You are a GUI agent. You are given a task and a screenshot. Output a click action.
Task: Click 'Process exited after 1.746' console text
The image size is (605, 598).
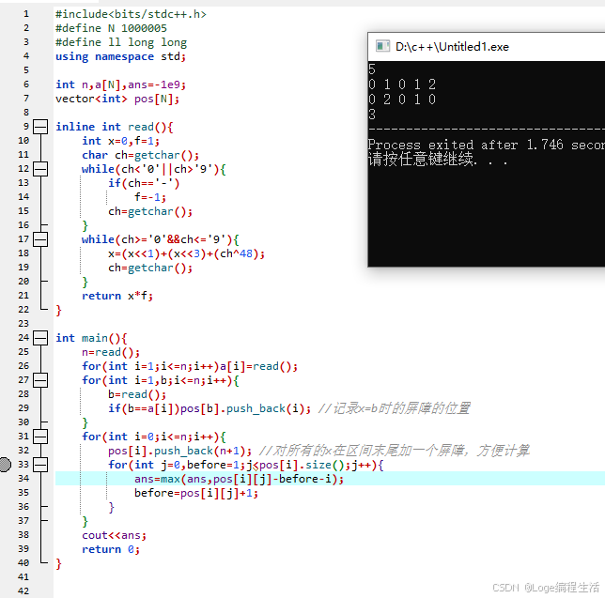tap(466, 145)
